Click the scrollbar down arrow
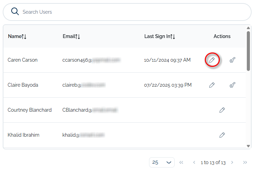This screenshot has width=254, height=173. coord(249,146)
